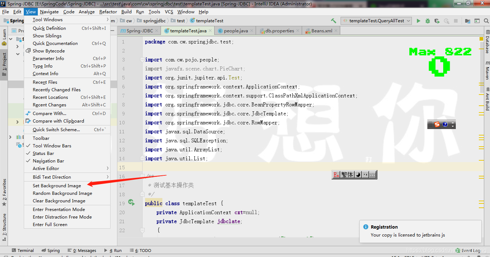The image size is (490, 257).
Task: Close the Beans.xml editor tab
Action: [x=336, y=31]
